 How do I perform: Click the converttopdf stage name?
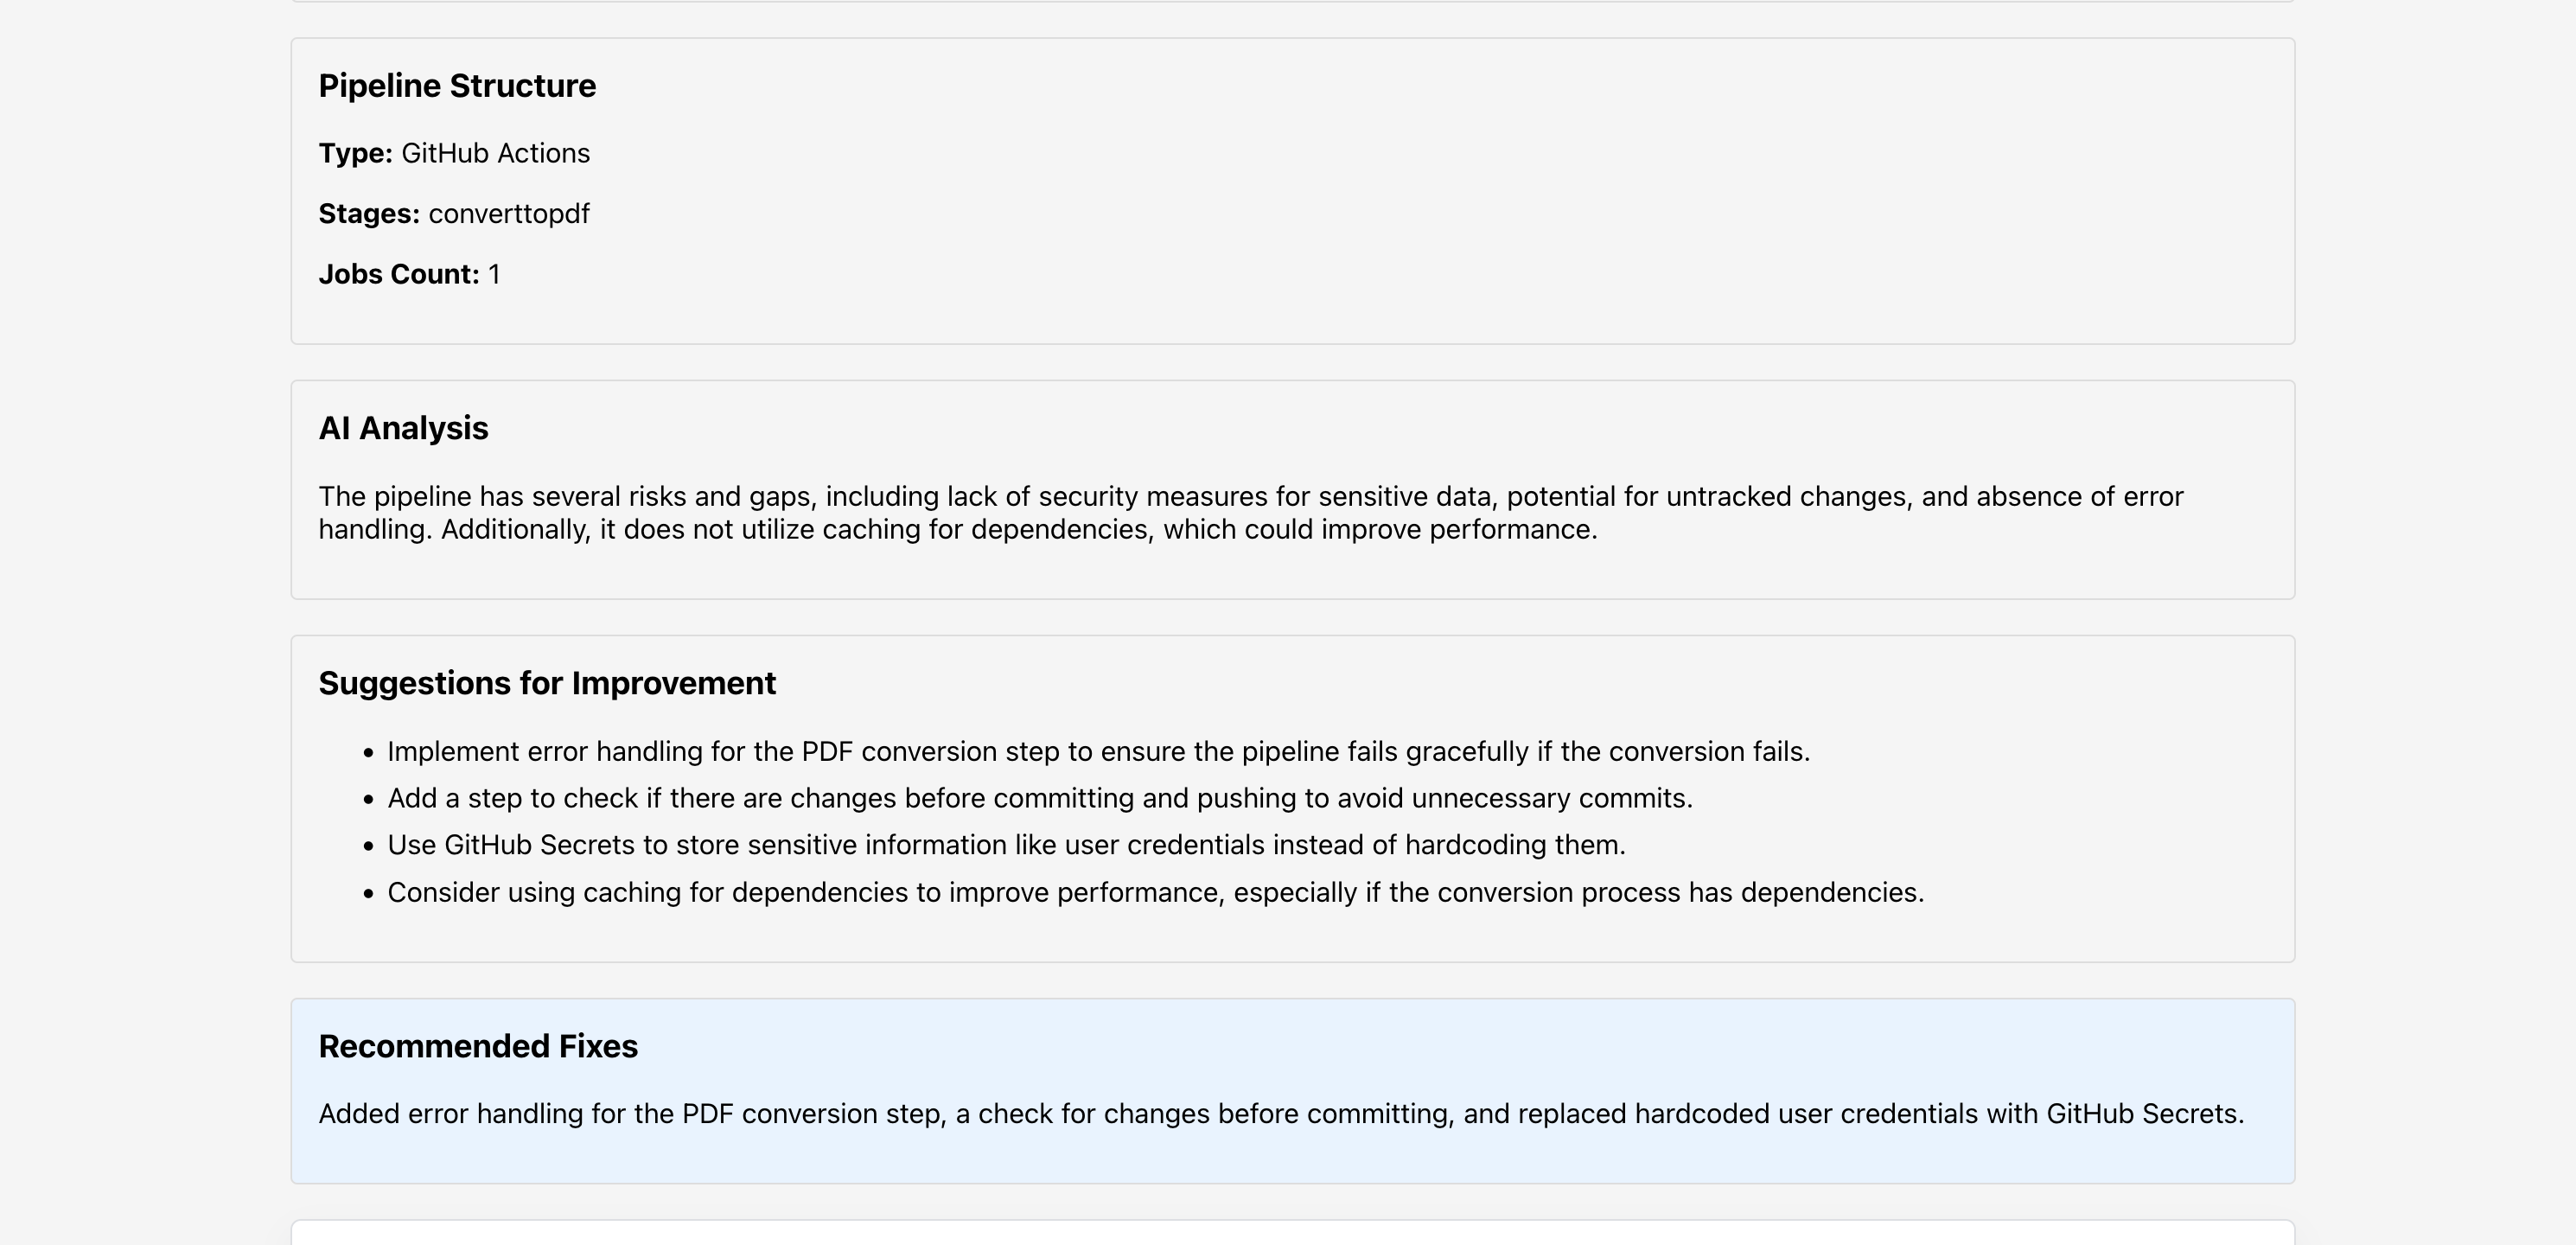pyautogui.click(x=508, y=214)
